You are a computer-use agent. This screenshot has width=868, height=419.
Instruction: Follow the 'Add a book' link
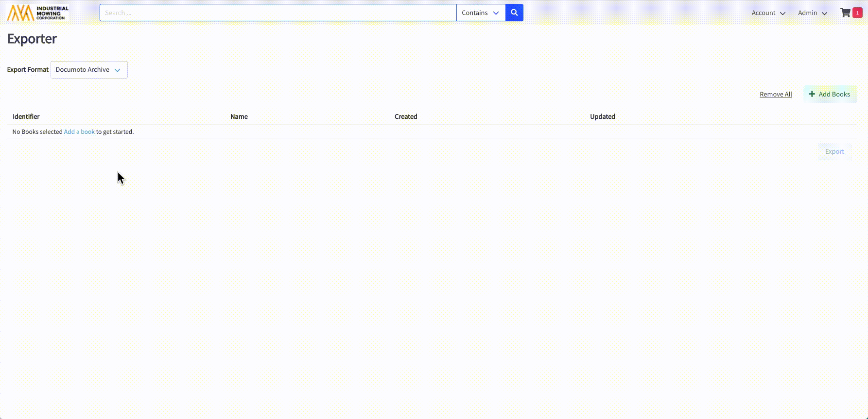[79, 132]
